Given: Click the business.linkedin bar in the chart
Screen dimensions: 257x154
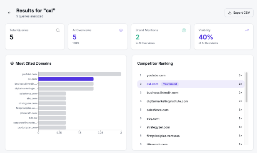Looking at the screenshot, I should click(x=66, y=84).
